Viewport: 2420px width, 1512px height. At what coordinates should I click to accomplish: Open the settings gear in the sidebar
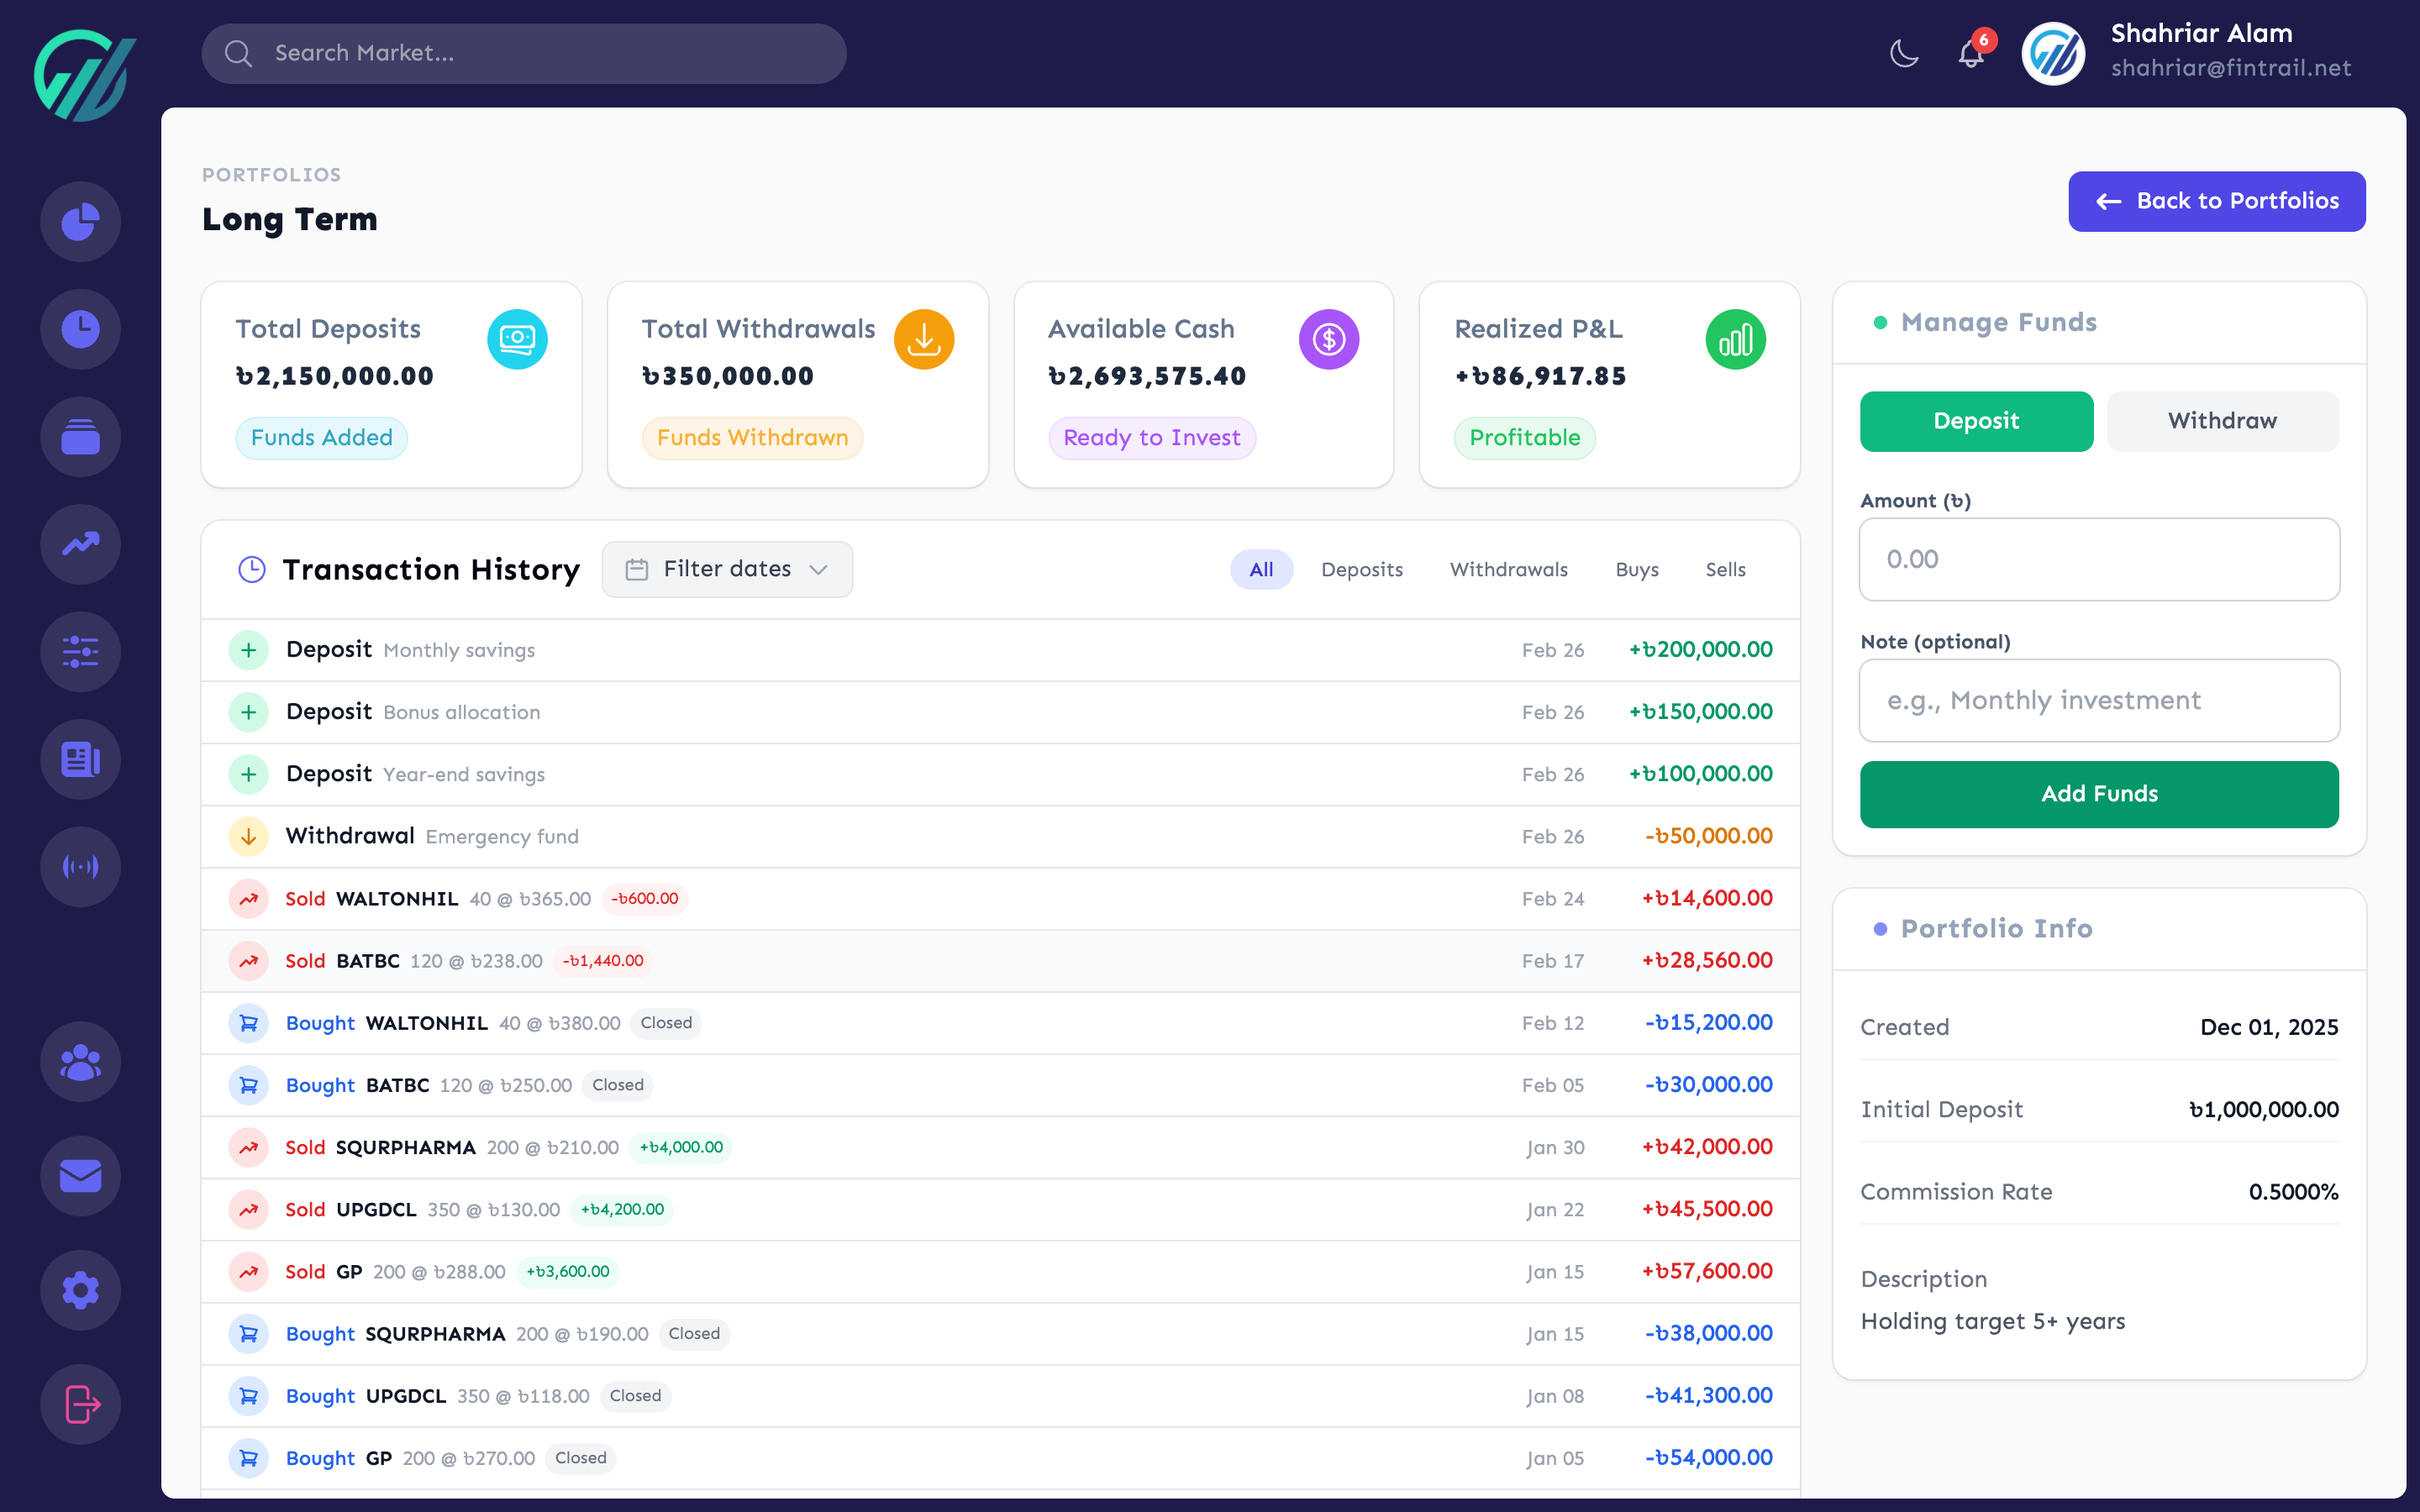click(x=80, y=1290)
